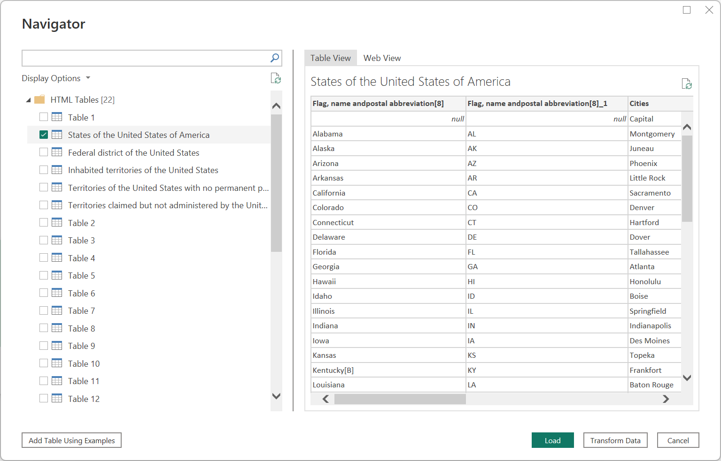721x461 pixels.
Task: Click the Kentucky[B] cell
Action: [x=388, y=370]
